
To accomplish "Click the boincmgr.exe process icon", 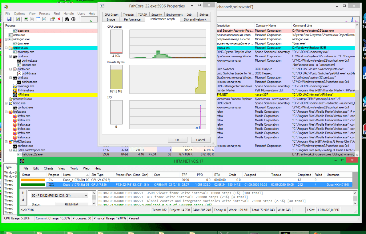I will pos(15,86).
